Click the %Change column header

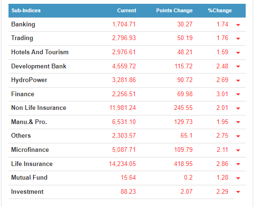point(220,10)
